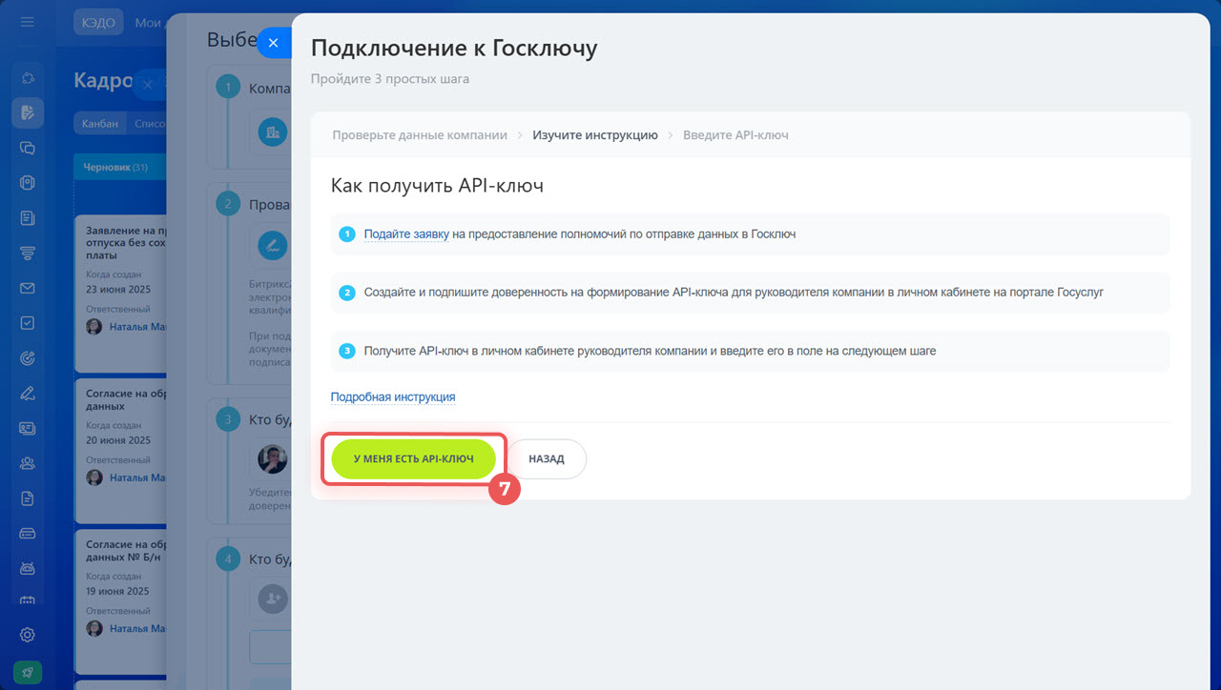This screenshot has width=1221, height=690.
Task: Open the mail envelope sidebar icon
Action: (x=28, y=288)
